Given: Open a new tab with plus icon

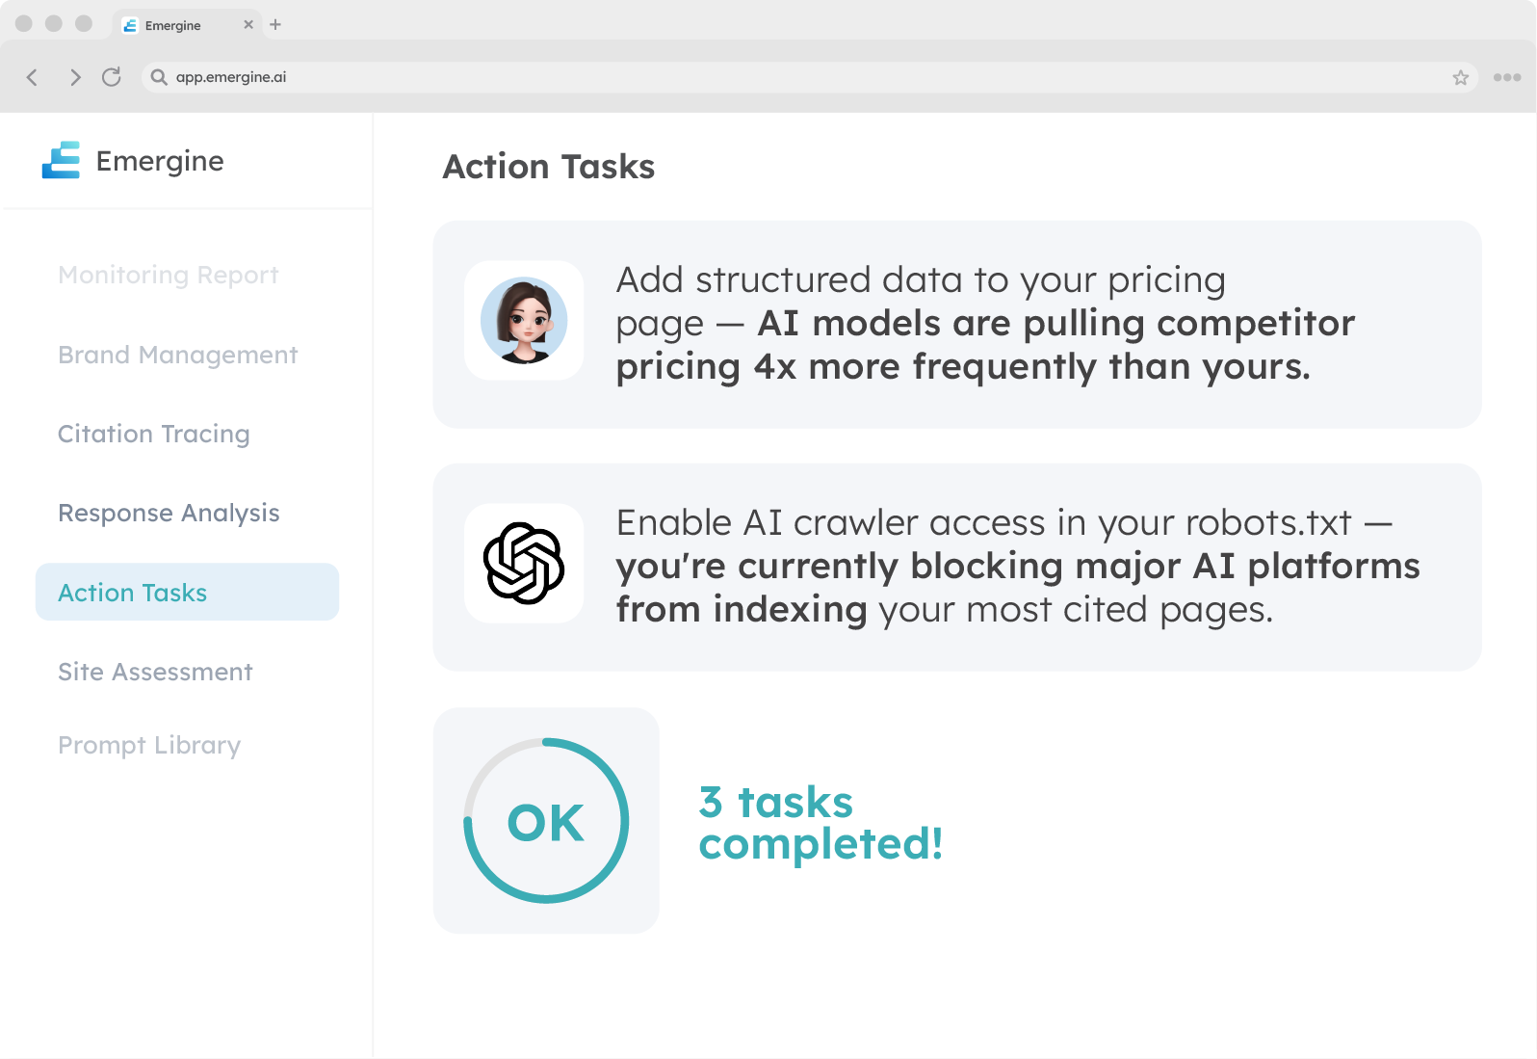Looking at the screenshot, I should [x=275, y=24].
